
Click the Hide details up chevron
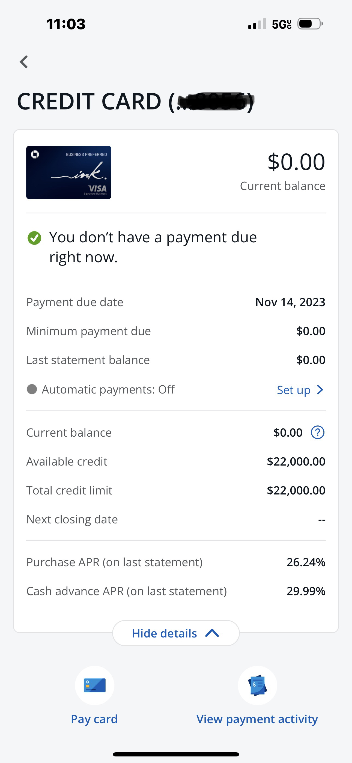(212, 633)
